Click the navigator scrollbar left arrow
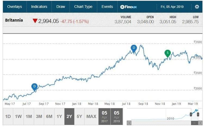The image size is (204, 128). tap(129, 123)
